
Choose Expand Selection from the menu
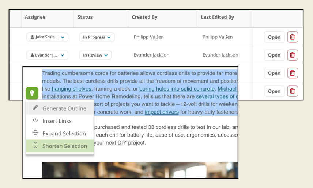[x=60, y=133]
